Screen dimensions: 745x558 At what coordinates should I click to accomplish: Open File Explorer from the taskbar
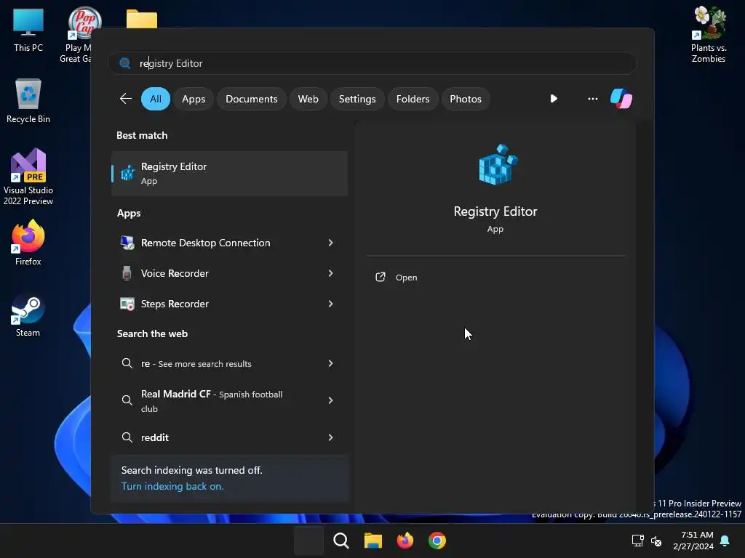(x=373, y=541)
